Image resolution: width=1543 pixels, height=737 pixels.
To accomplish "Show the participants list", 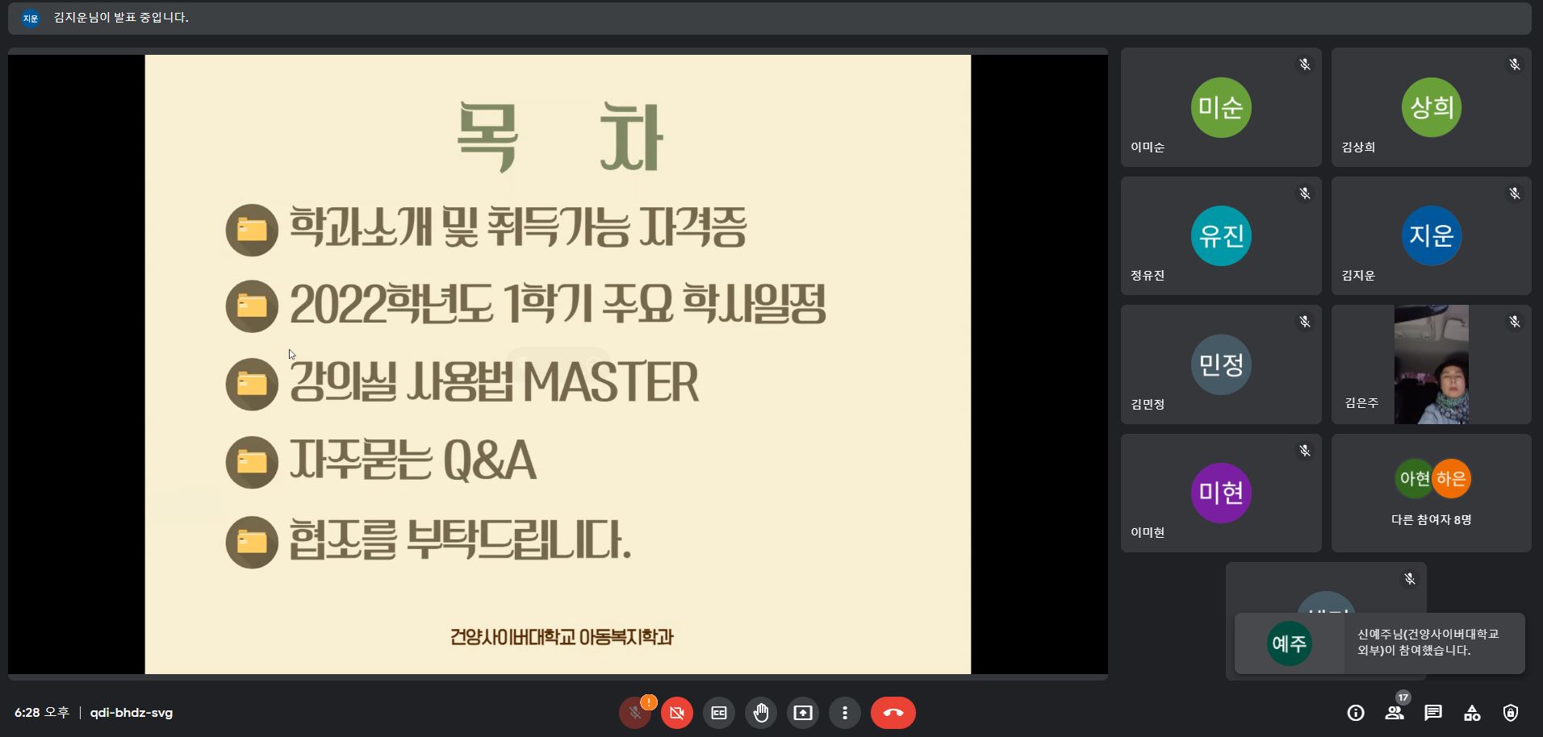I will pyautogui.click(x=1395, y=713).
